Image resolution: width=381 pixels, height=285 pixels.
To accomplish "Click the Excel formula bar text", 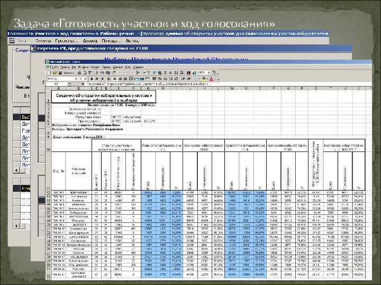I will (x=148, y=84).
